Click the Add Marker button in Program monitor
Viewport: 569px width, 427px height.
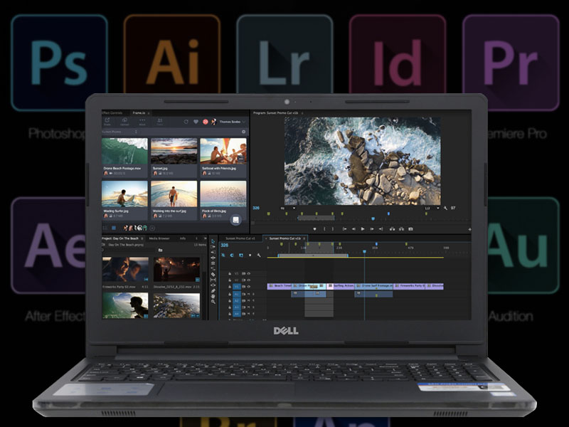[x=314, y=229]
